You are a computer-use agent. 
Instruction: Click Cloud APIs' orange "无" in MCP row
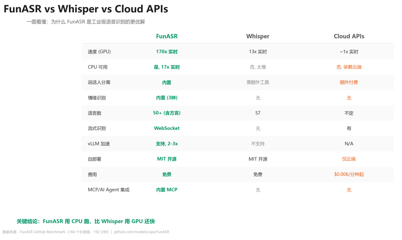(x=349, y=190)
